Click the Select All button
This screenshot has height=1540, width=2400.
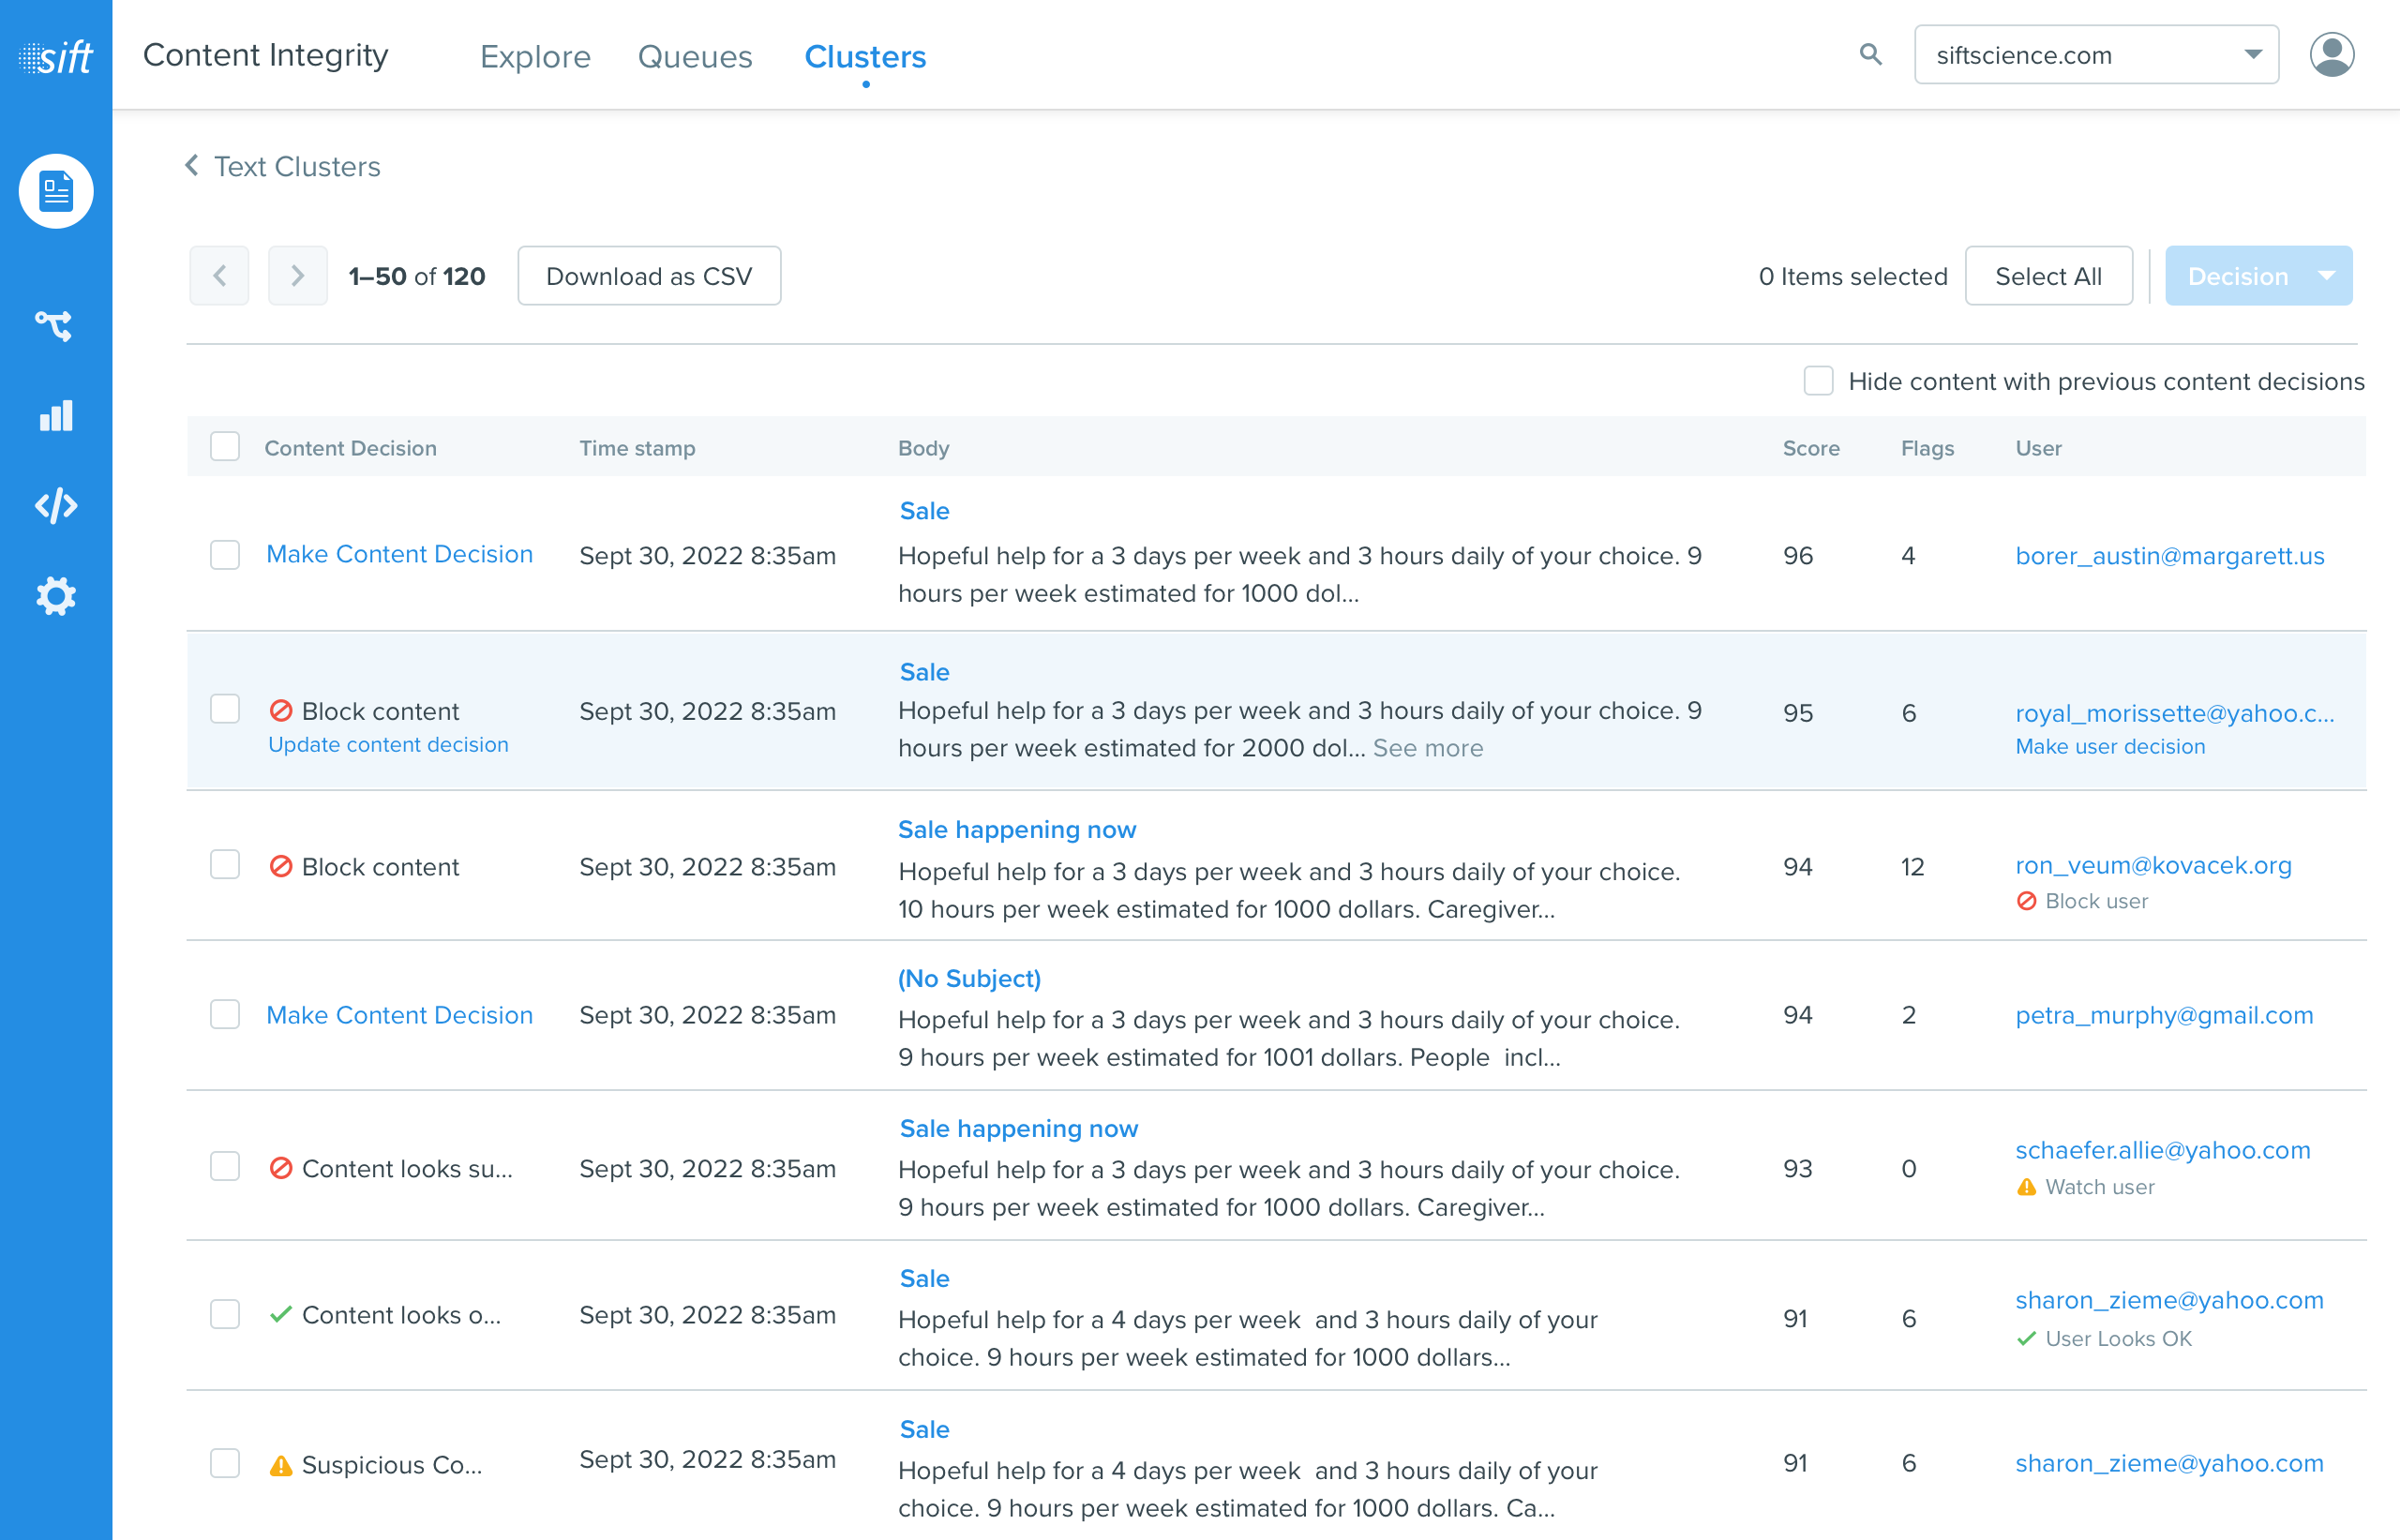coord(2048,276)
